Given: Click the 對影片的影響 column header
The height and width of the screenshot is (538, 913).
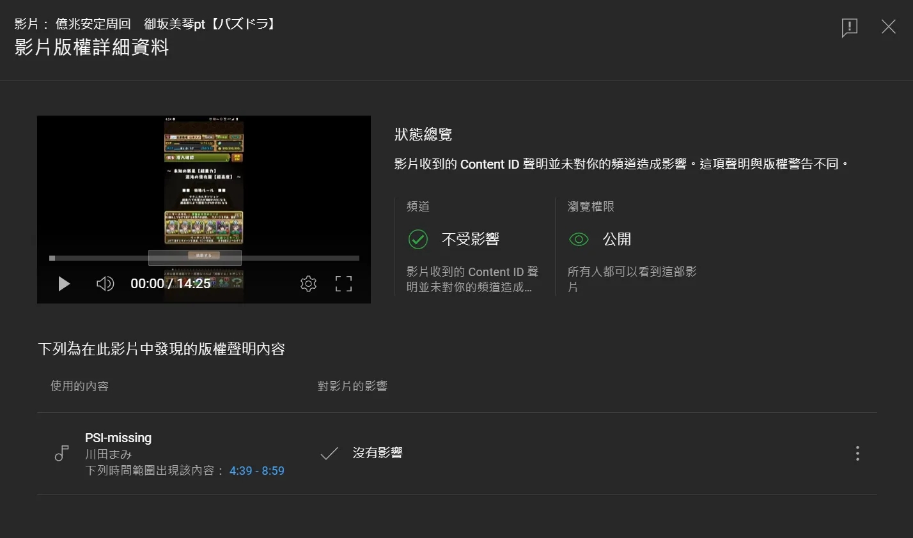Looking at the screenshot, I should (352, 386).
